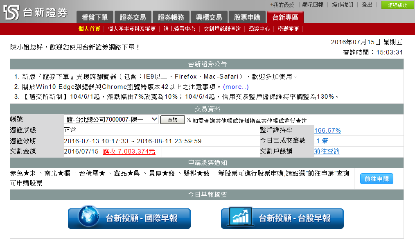This screenshot has height=244, width=415.
Task: Click the 密碼變更 submenu item
Action: coord(288,29)
